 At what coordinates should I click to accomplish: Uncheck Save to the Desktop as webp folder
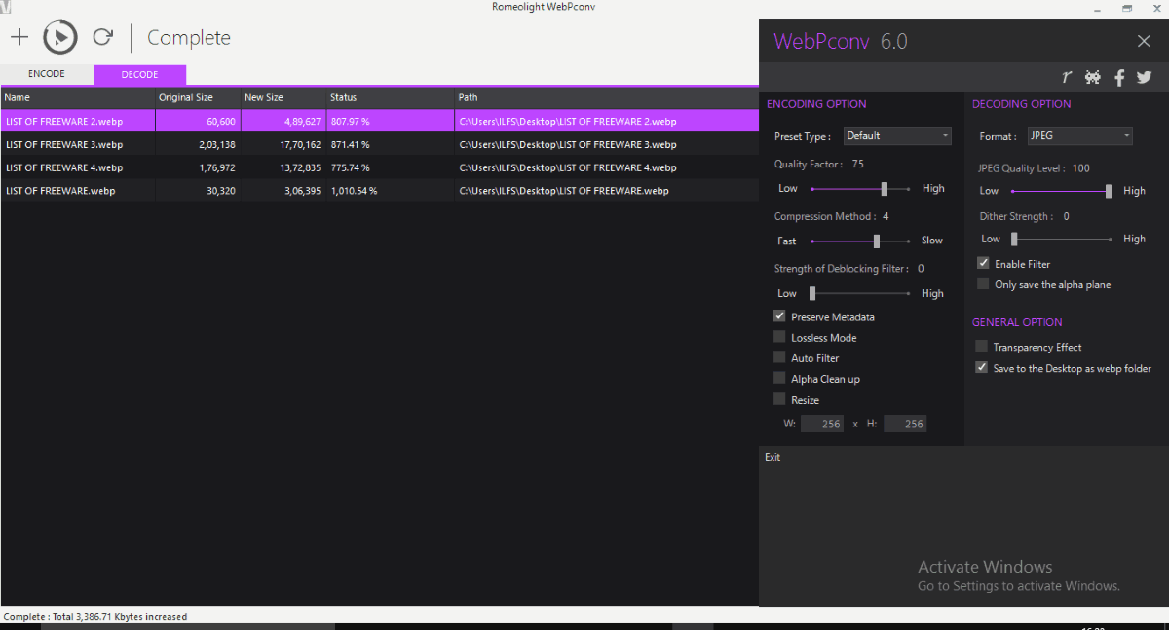(x=981, y=368)
